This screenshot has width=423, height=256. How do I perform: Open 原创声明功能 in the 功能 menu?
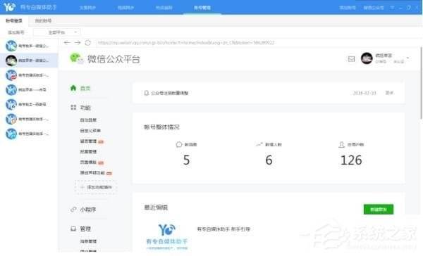(x=92, y=172)
